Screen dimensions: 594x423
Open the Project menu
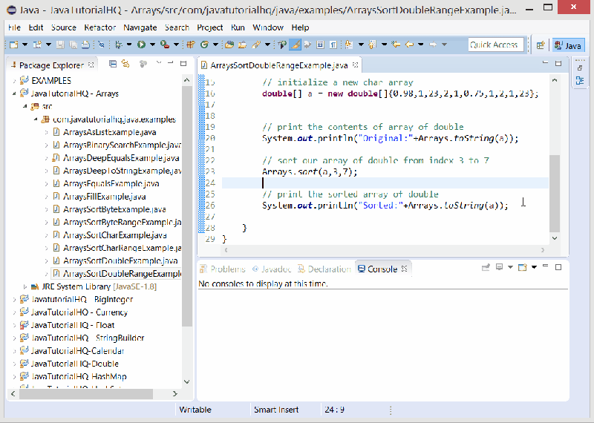[x=210, y=27]
